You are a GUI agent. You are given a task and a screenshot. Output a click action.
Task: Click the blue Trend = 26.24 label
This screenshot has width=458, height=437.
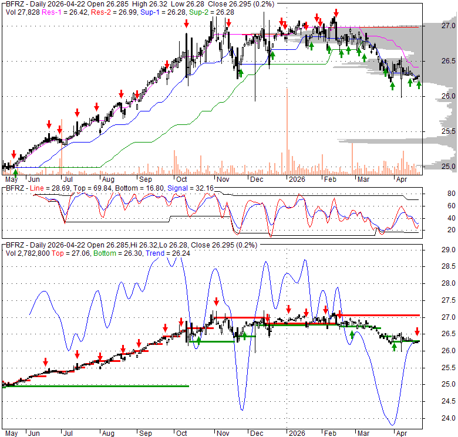[x=168, y=253]
